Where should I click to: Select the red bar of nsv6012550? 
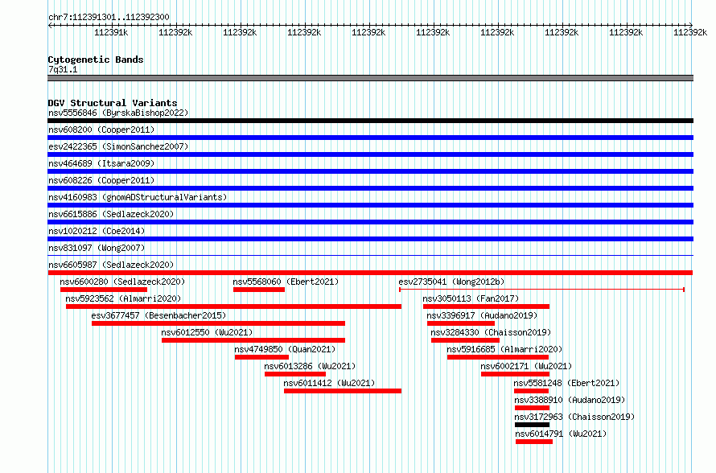(x=253, y=340)
